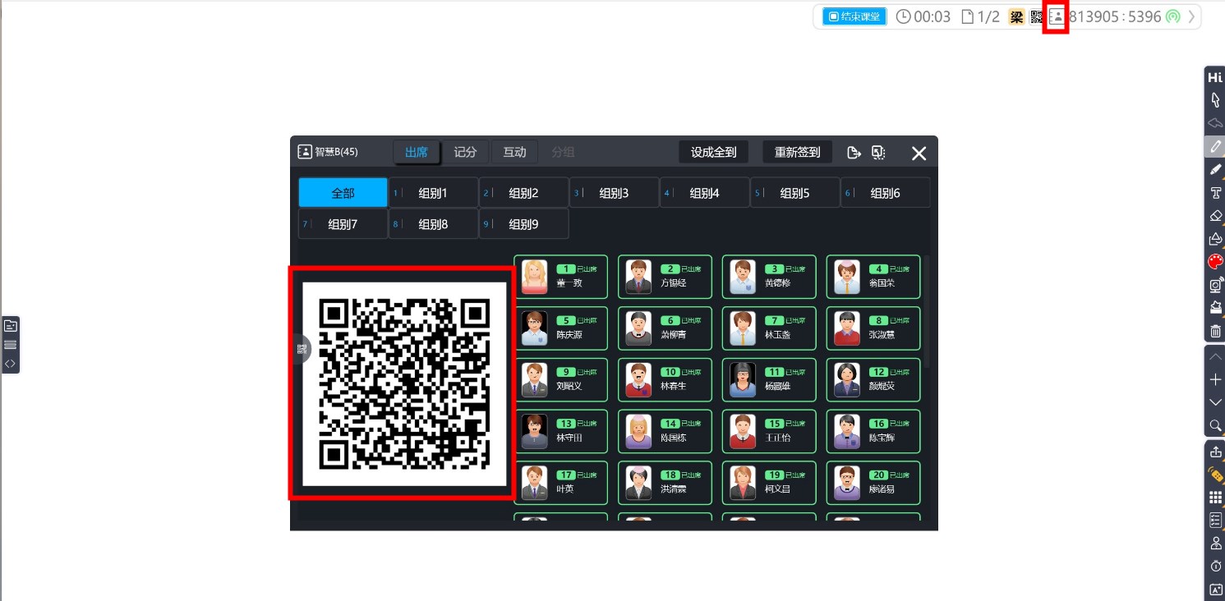Select the pen tool in right toolbar
The height and width of the screenshot is (601, 1225).
point(1215,146)
